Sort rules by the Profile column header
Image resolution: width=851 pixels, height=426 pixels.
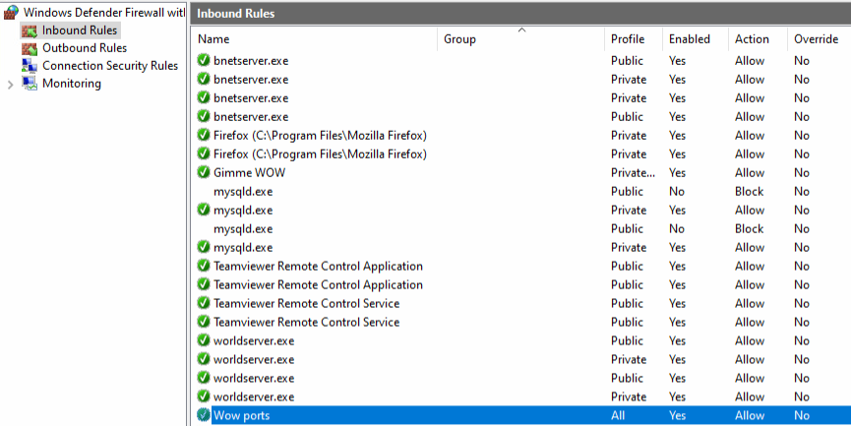coord(628,39)
